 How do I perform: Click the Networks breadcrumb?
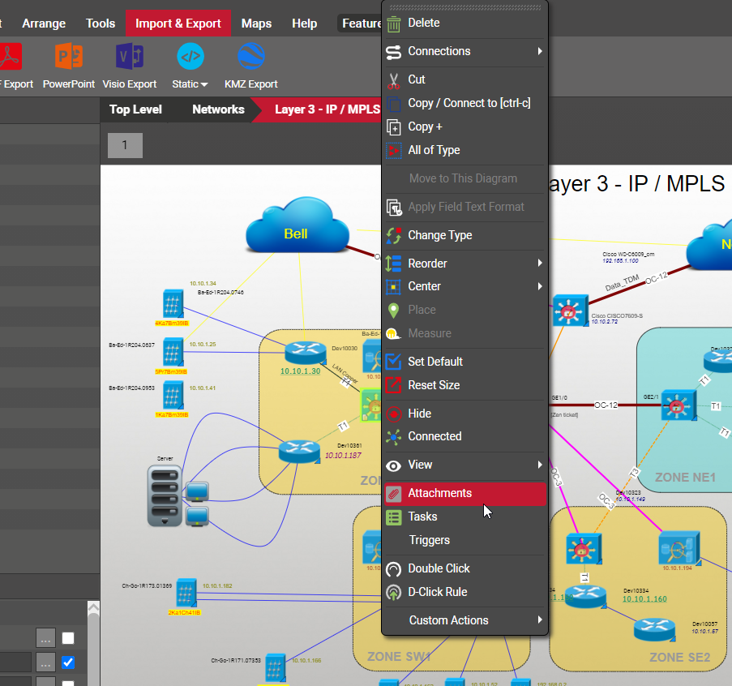click(x=218, y=109)
